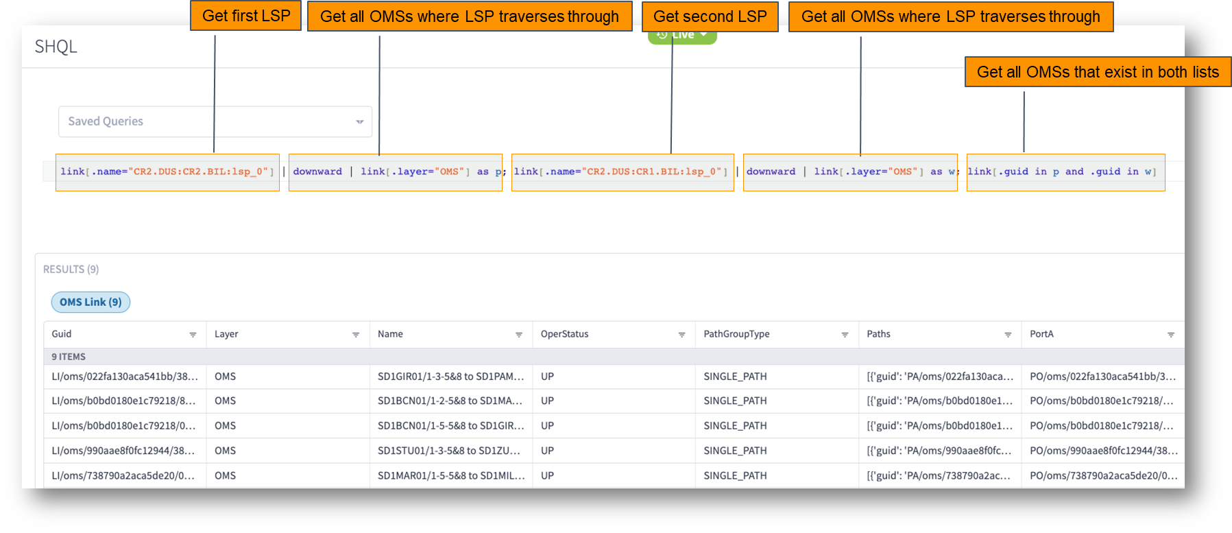Screen dimensions: 1232x533
Task: Sort by the Guid column header
Action: point(62,334)
